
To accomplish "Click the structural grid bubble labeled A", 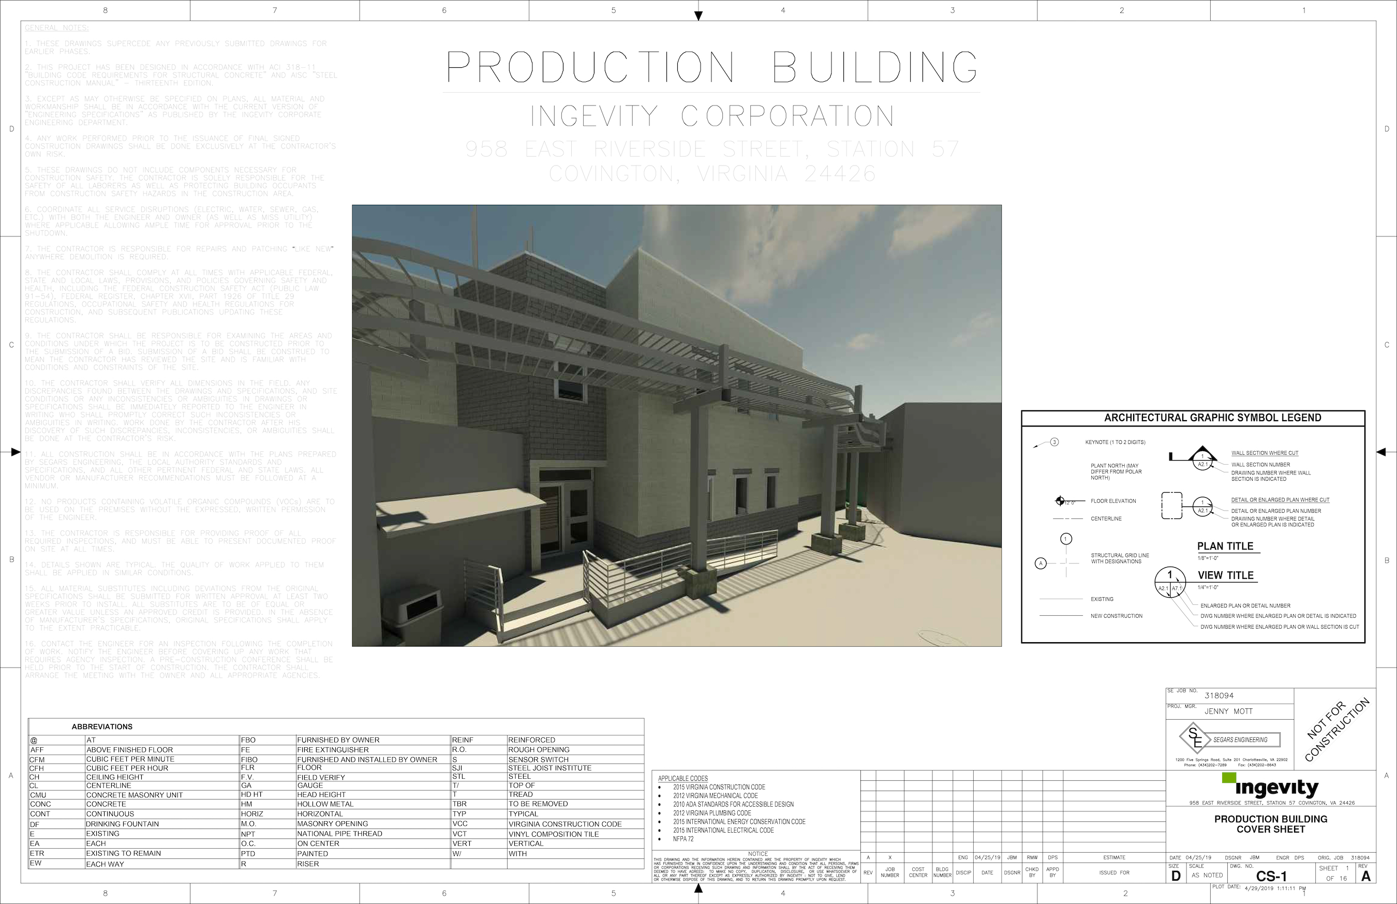I will pos(1041,564).
